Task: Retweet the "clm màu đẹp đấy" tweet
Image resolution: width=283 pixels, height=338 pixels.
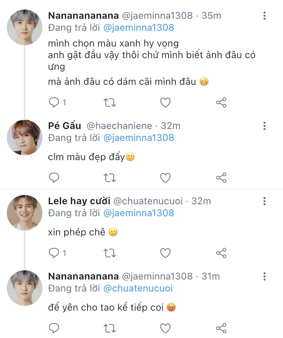Action: click(x=110, y=178)
